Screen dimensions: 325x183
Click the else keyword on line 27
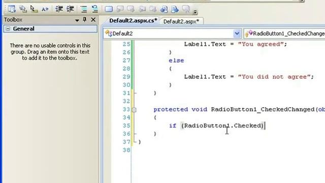[176, 60]
